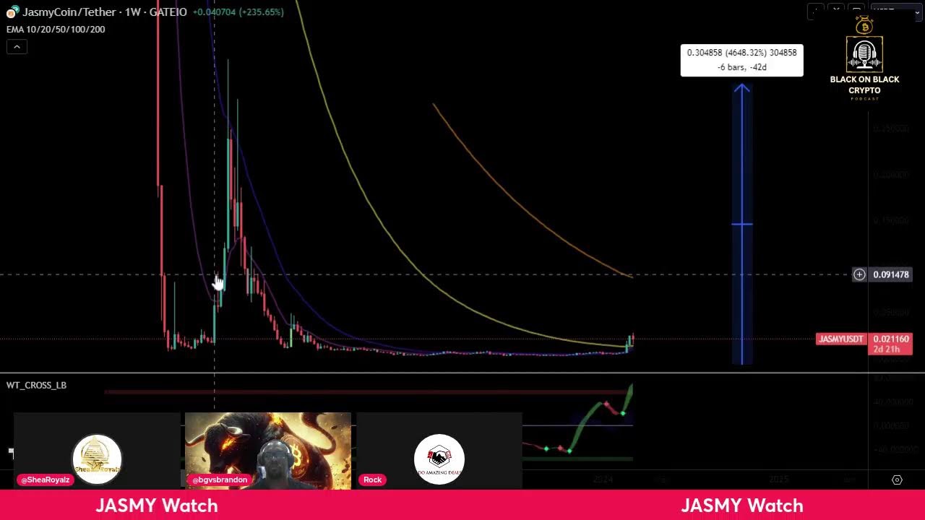Screen dimensions: 925x520
Task: Select the Rock participant tile
Action: 439,451
